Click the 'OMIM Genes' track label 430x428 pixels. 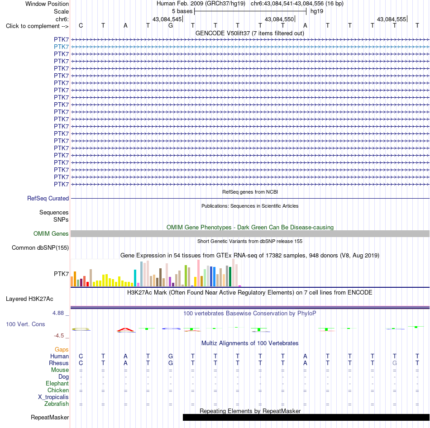tap(51, 233)
